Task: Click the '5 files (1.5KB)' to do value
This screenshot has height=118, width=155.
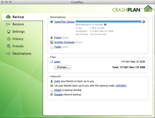Action: pos(97,28)
